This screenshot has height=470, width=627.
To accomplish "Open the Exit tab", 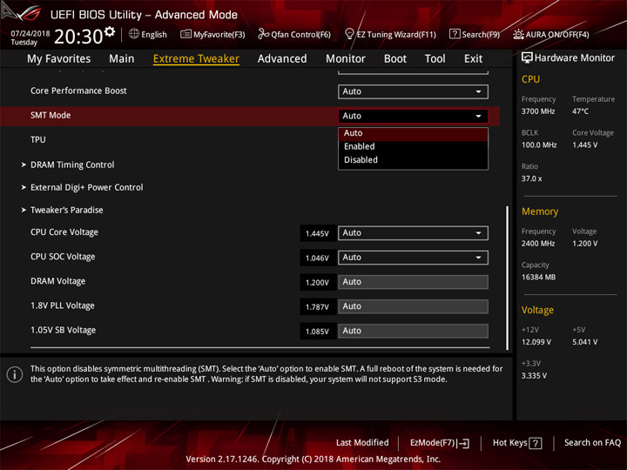I will tap(473, 59).
